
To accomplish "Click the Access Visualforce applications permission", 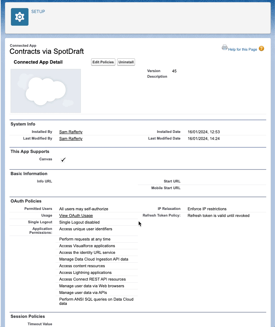I will tap(87, 246).
